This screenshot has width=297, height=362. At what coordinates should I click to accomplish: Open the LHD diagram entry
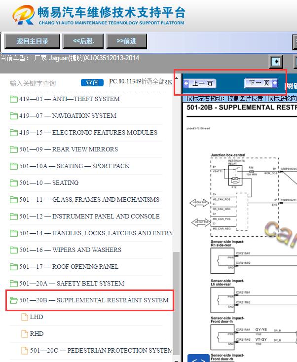click(37, 317)
